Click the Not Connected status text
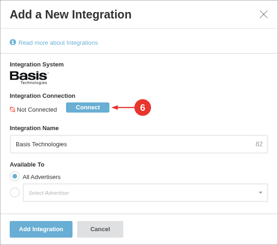Viewport: 278px width, 245px height. coord(37,110)
